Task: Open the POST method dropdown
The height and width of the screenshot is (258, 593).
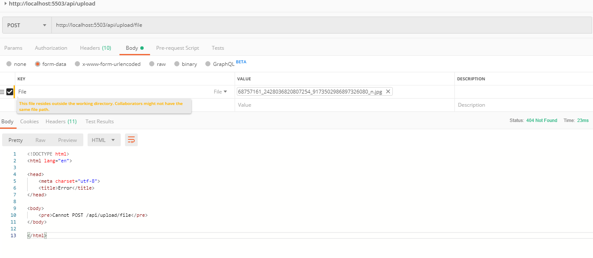Action: (27, 25)
